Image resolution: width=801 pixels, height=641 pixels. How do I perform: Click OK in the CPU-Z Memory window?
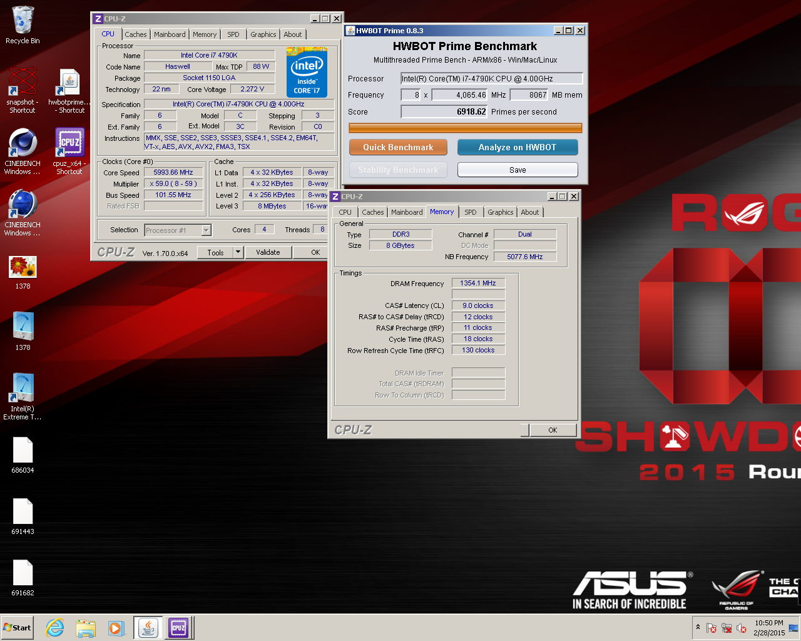(x=553, y=430)
